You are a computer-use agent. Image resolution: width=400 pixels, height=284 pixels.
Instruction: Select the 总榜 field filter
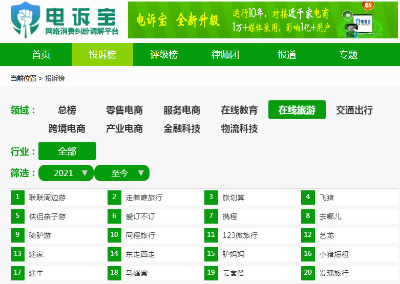pyautogui.click(x=67, y=110)
